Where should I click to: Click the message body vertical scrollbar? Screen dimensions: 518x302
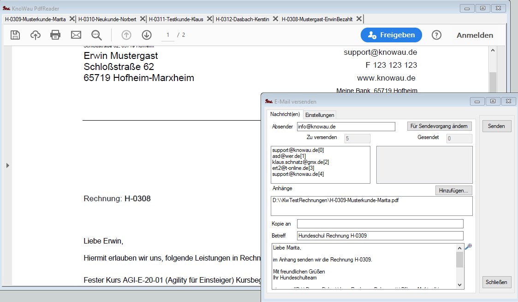(x=459, y=267)
